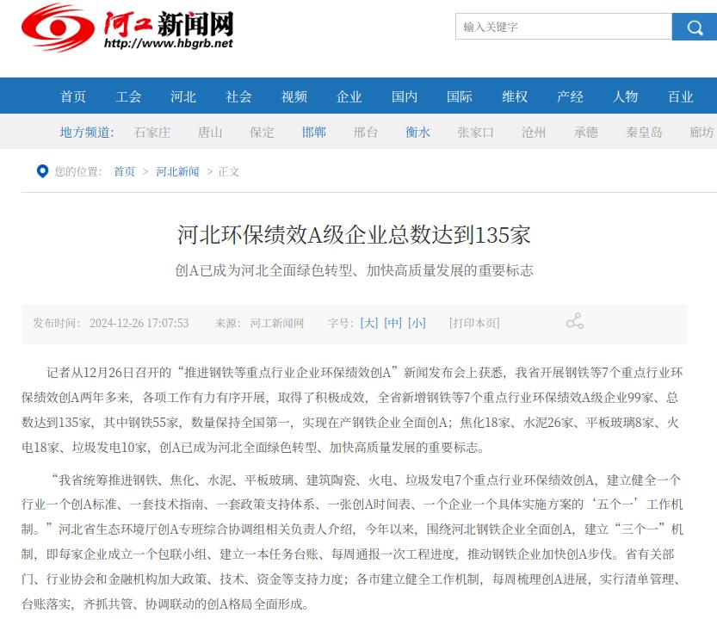
Task: Set font size to 中
Action: point(392,323)
